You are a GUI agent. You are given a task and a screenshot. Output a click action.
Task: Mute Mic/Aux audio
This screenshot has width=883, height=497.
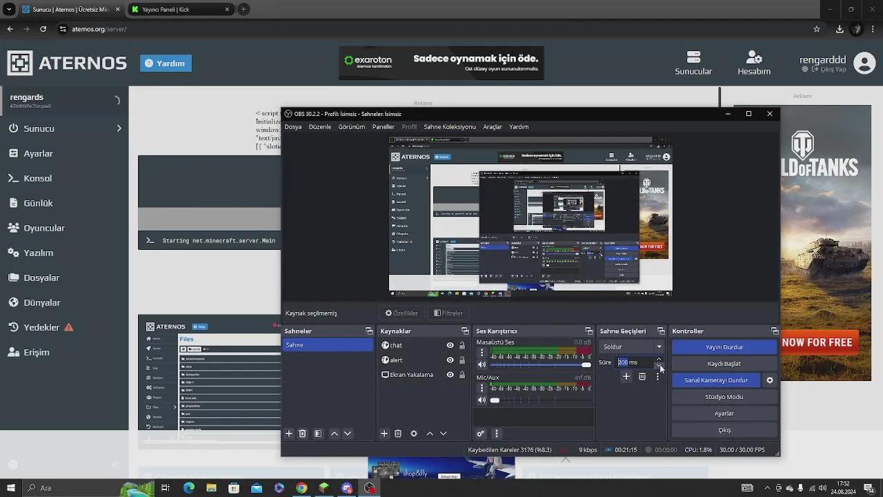pyautogui.click(x=482, y=400)
